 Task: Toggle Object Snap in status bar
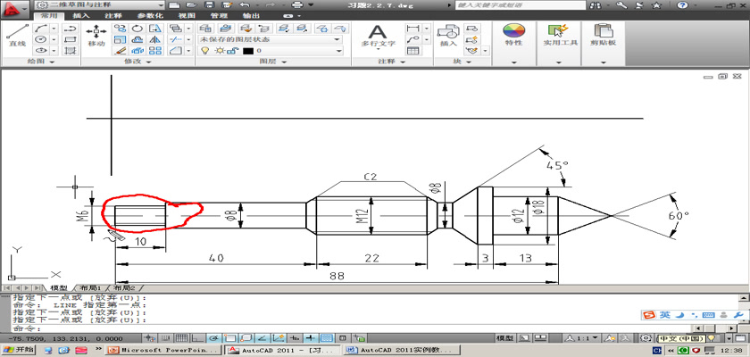tap(230, 338)
